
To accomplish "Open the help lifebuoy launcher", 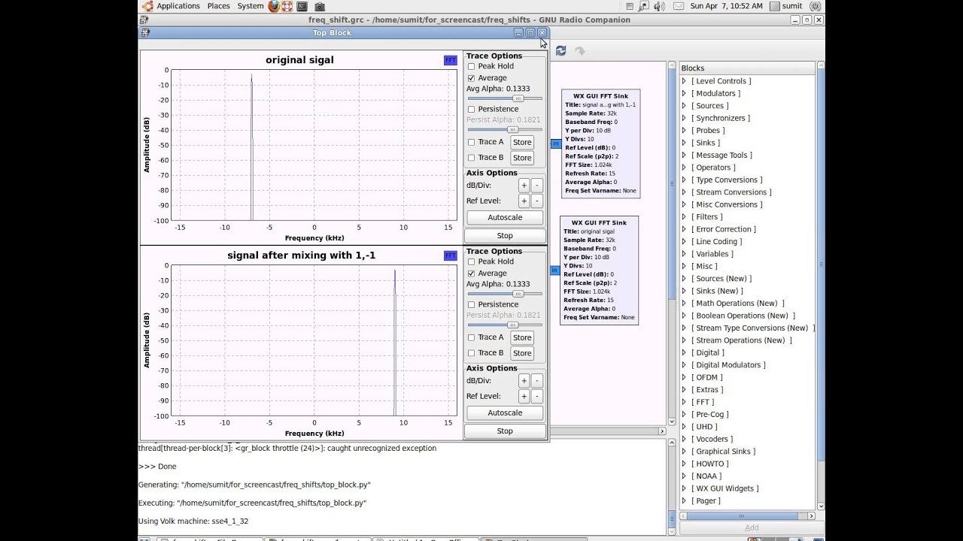I will 287,6.
